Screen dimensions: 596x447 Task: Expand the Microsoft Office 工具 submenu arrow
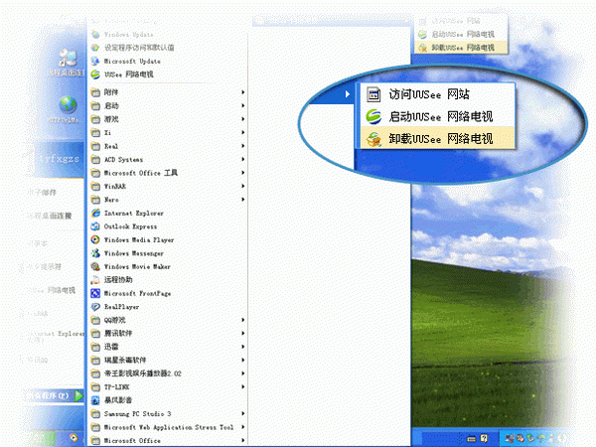tap(243, 173)
